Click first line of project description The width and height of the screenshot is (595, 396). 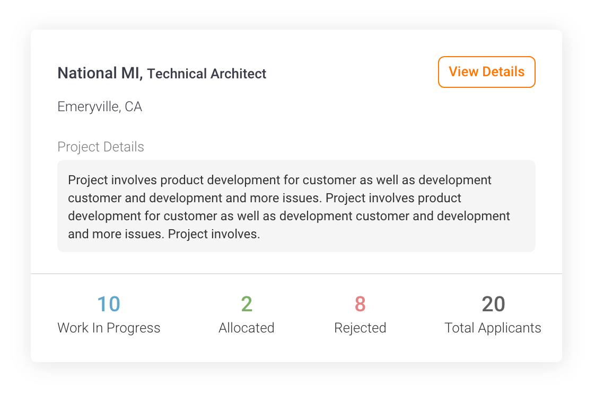pos(279,180)
